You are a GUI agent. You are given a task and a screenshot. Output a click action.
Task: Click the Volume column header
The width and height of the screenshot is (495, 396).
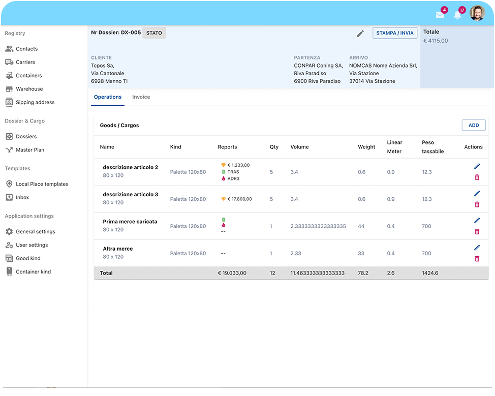[x=299, y=147]
